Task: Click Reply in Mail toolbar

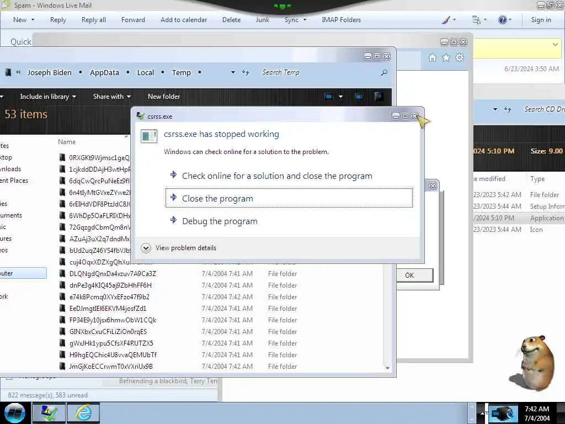Action: [58, 20]
